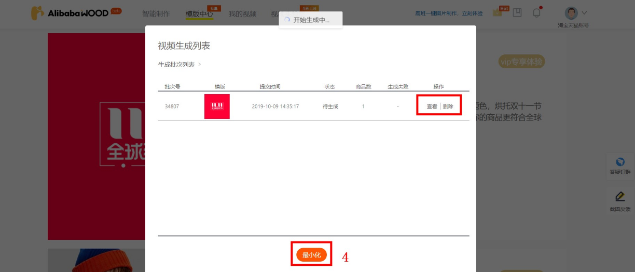The height and width of the screenshot is (272, 635).
Task: Click the submit time 2019-10-09 14:35:17
Action: point(275,107)
